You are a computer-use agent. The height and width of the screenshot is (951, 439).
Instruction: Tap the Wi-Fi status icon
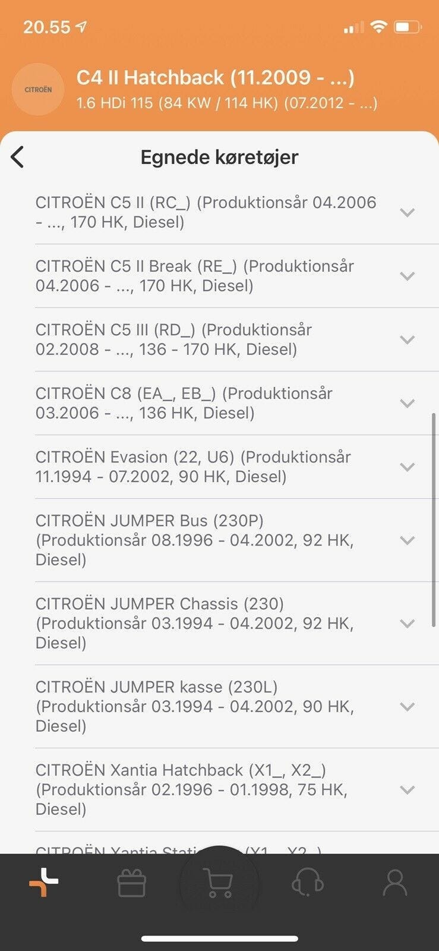378,27
